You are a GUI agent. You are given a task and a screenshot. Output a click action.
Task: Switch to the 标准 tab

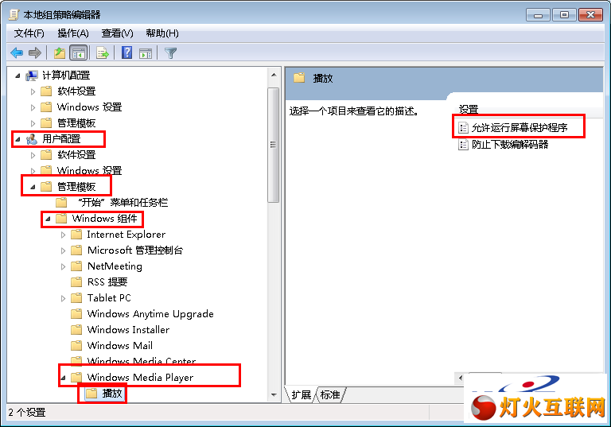coord(330,394)
